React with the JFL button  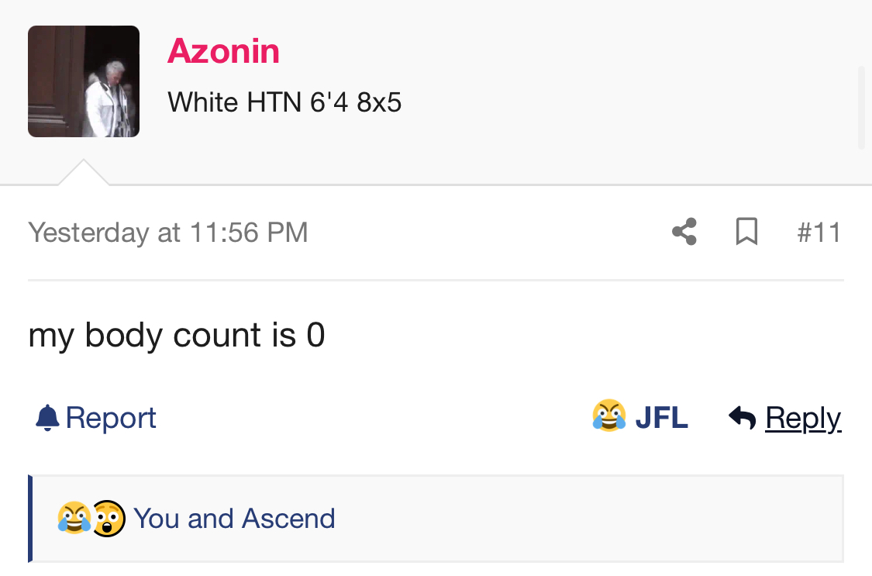click(640, 416)
